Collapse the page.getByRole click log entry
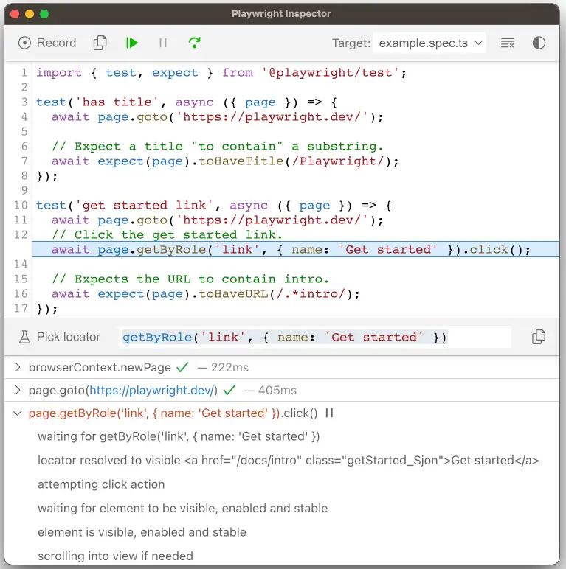Screen dimensions: 566x569 (x=18, y=413)
